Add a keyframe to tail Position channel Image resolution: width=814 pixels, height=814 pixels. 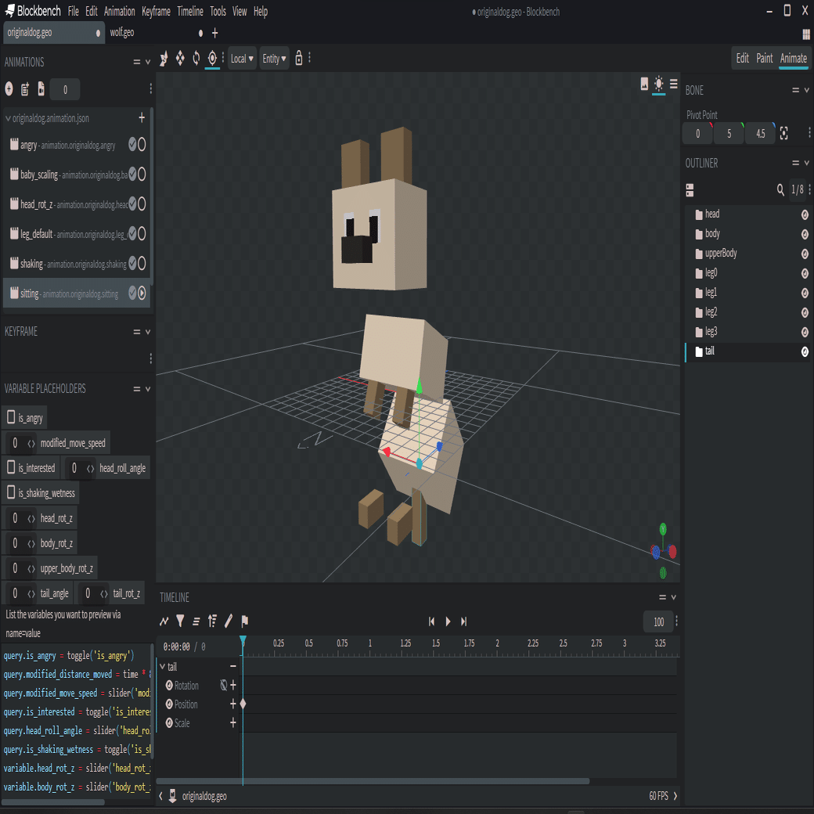(x=233, y=704)
